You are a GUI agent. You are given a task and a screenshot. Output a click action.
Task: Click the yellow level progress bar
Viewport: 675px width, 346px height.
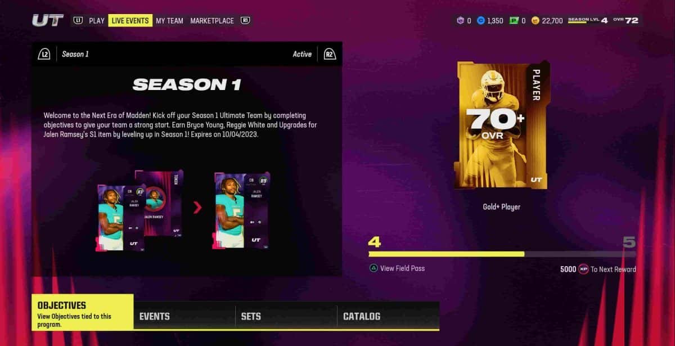pos(502,254)
